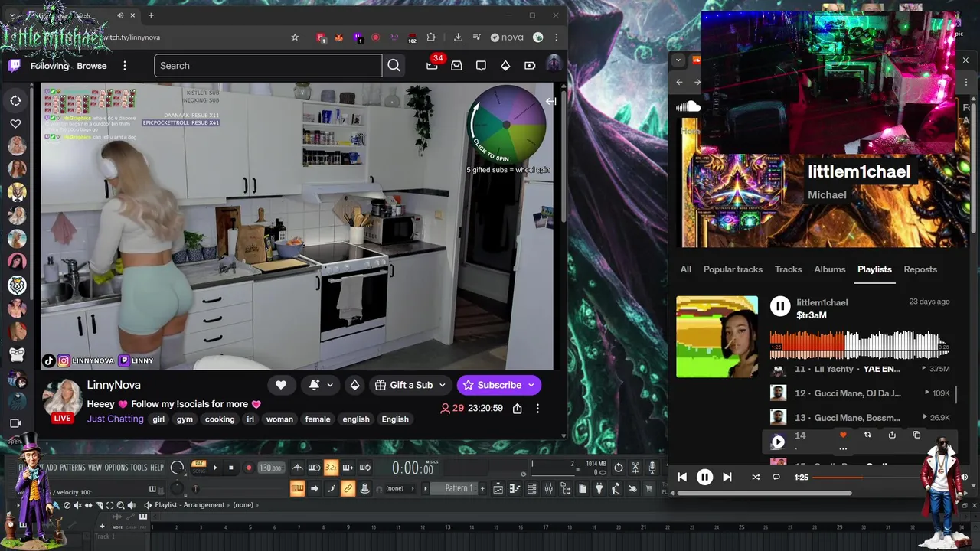
Task: Click the bits diamond button beside Gift a Sub
Action: click(x=354, y=385)
